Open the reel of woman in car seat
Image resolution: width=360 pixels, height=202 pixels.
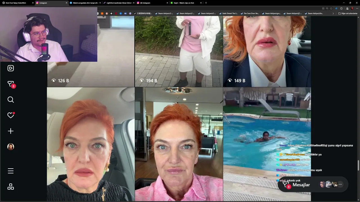91,144
